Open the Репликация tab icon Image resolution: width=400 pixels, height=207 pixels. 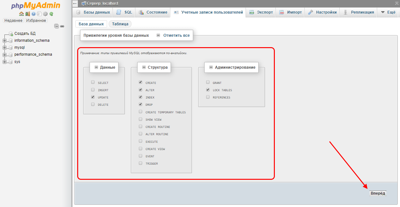point(345,12)
